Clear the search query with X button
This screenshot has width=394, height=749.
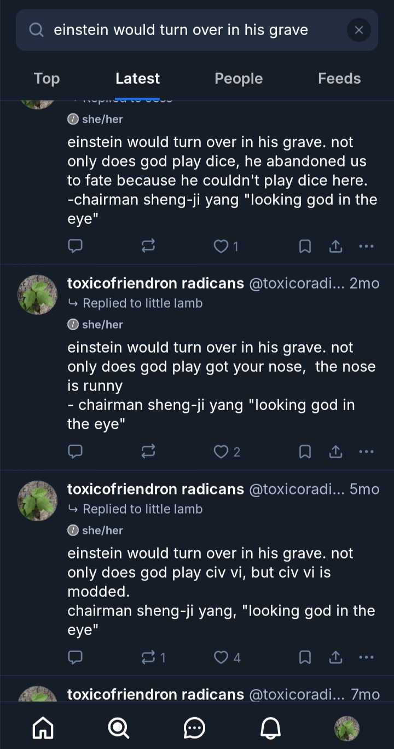[x=359, y=30]
